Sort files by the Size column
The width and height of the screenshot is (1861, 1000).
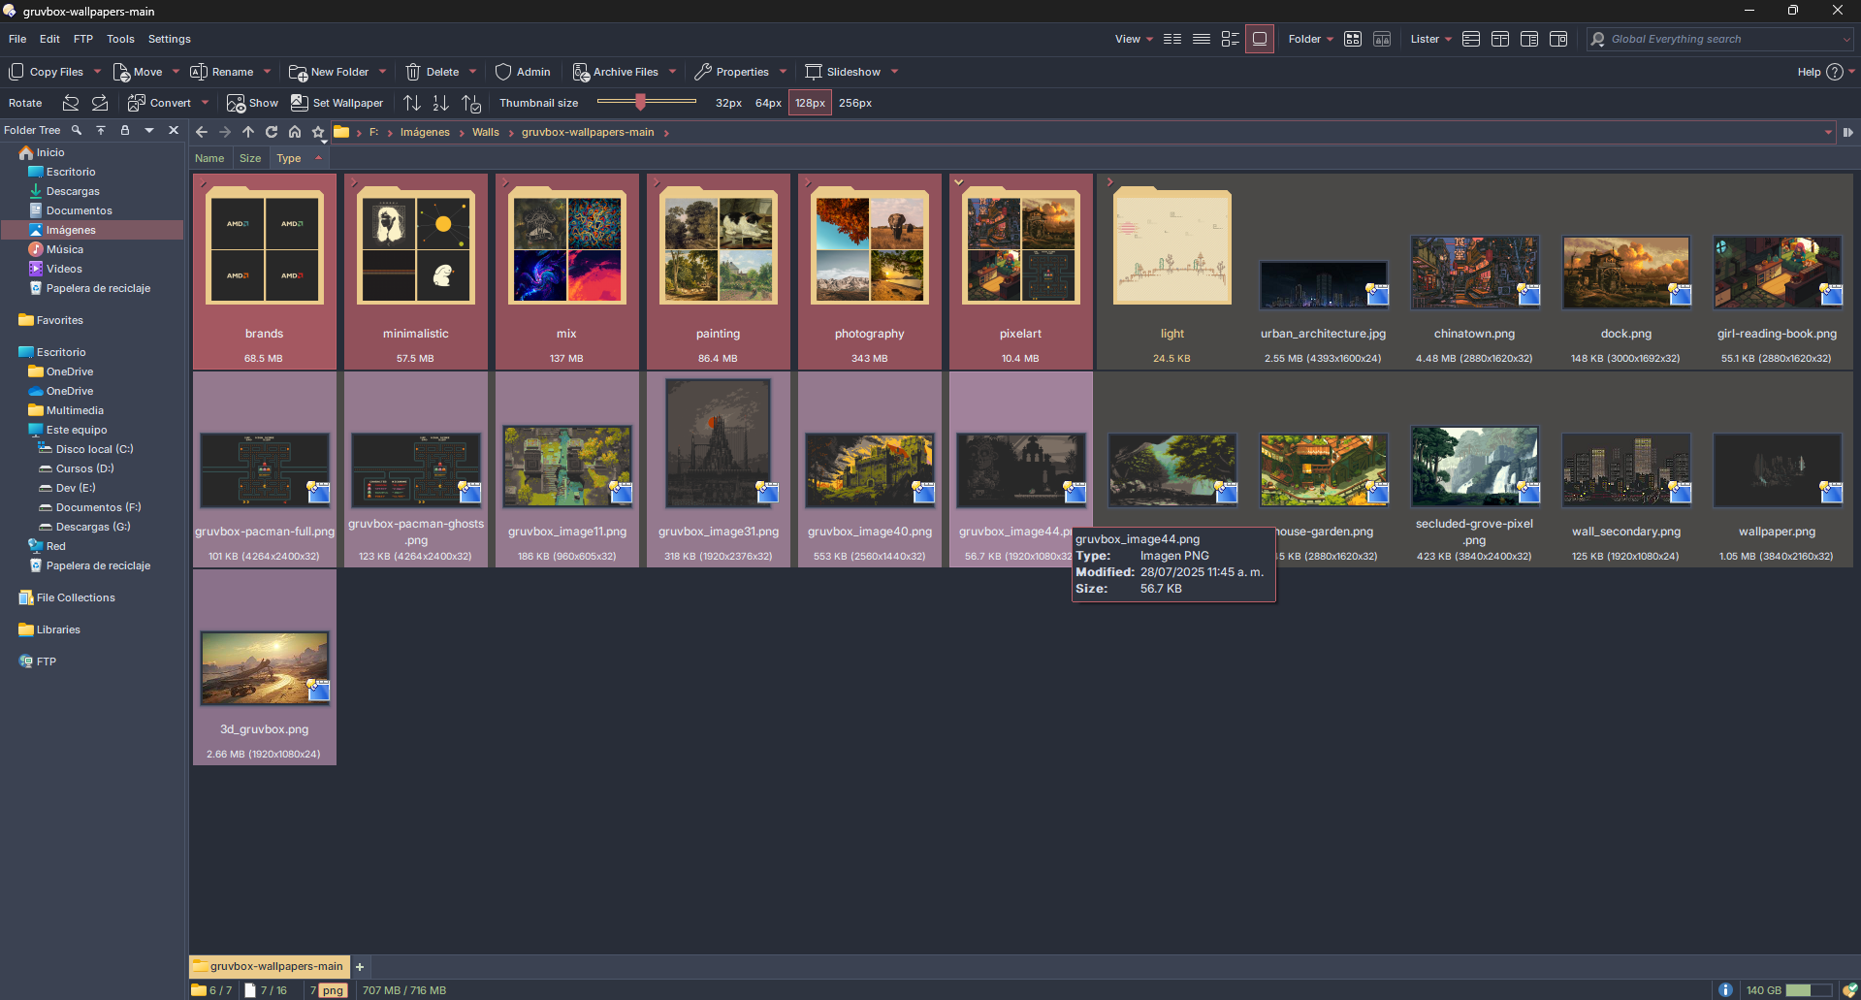[250, 158]
